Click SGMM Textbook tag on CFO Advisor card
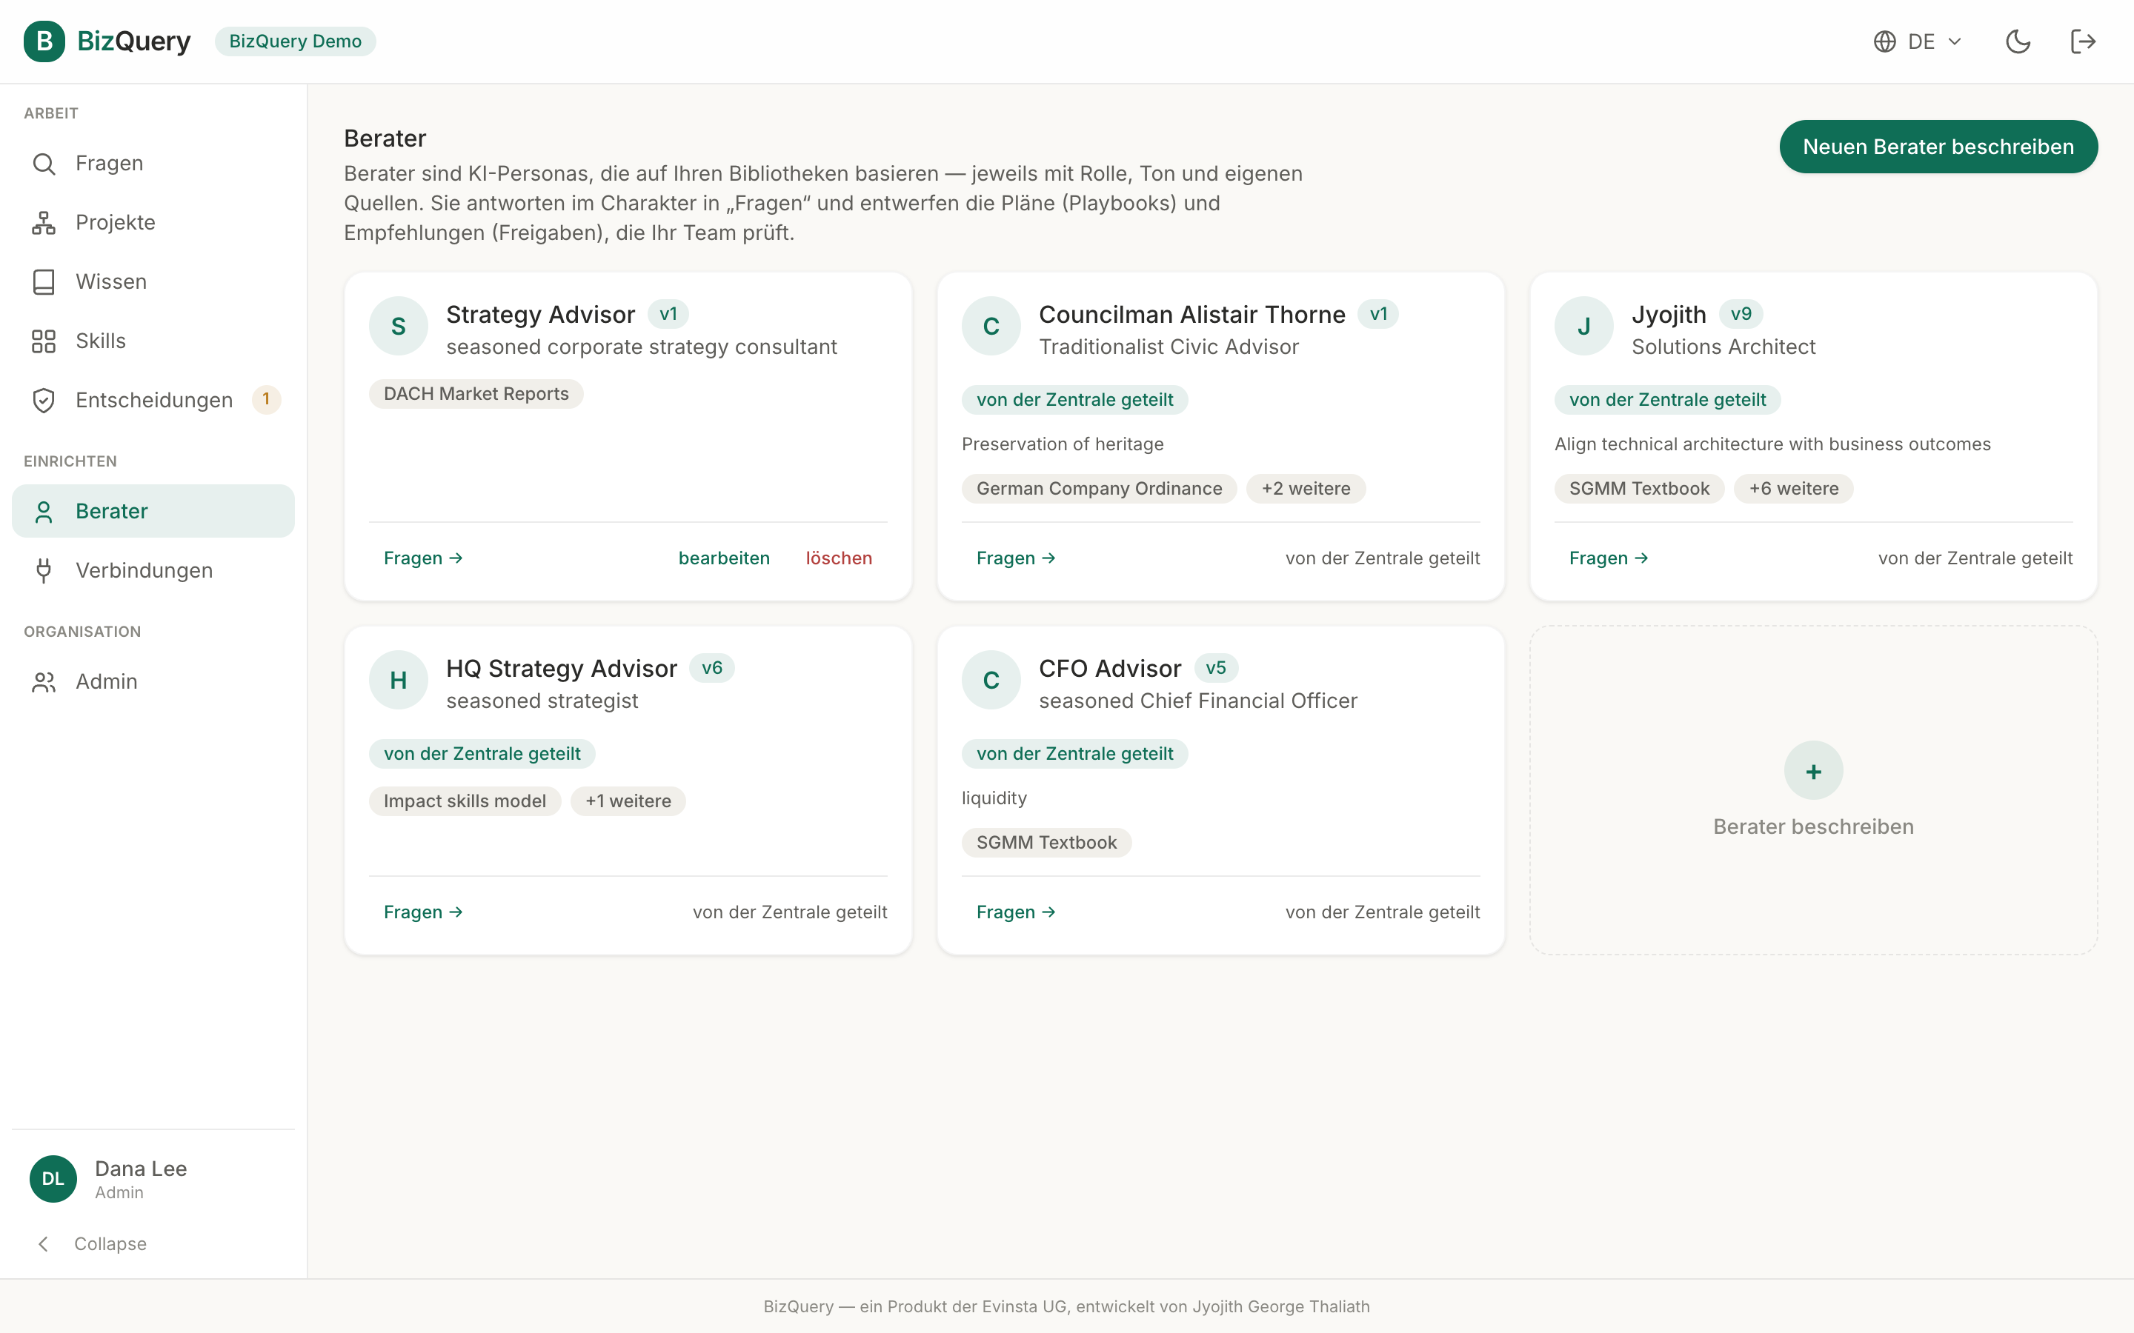 click(1047, 842)
